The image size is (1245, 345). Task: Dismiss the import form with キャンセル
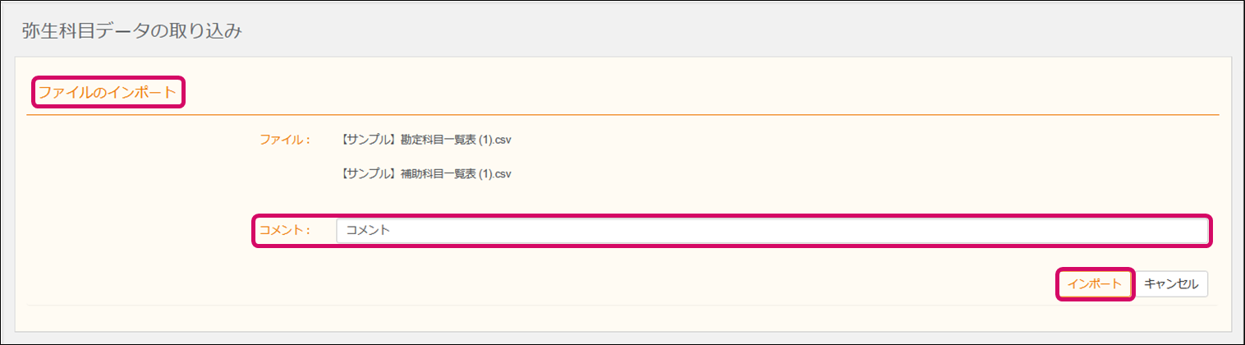(1172, 284)
